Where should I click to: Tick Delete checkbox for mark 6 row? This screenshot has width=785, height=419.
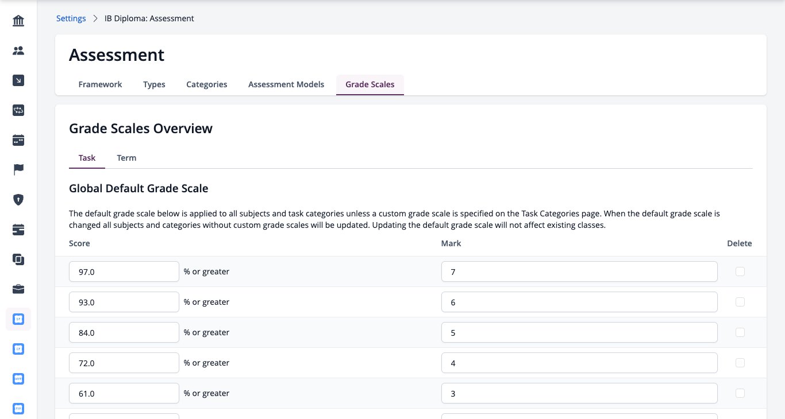coord(740,302)
